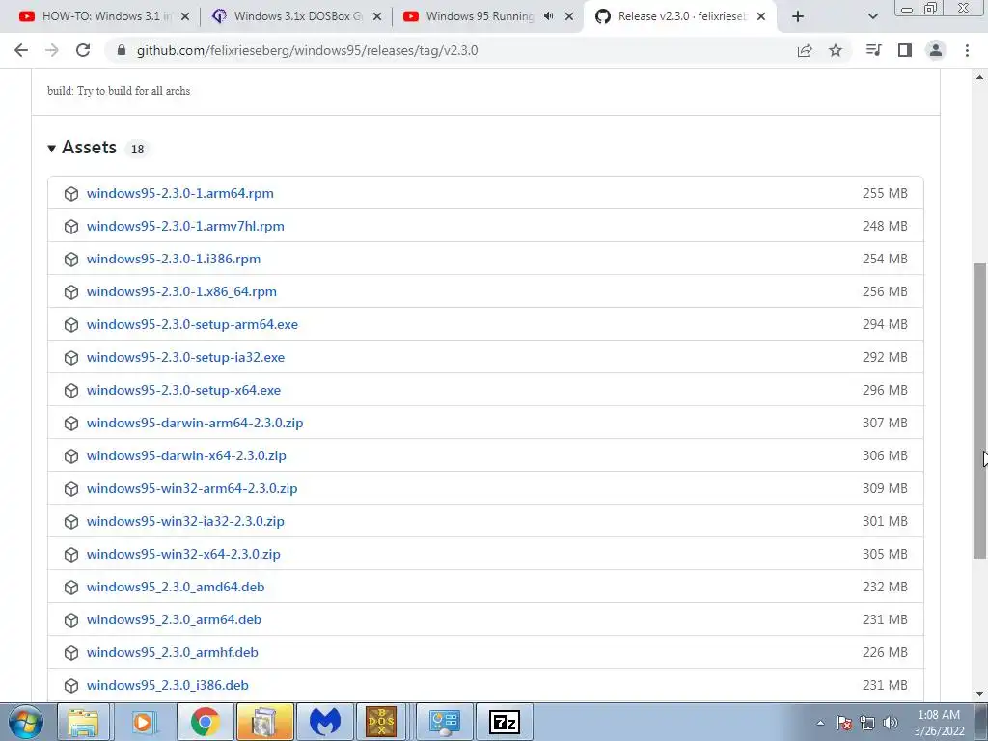Download windows95-win32-x64-2.3.0.zip
This screenshot has width=988, height=741.
tap(183, 554)
